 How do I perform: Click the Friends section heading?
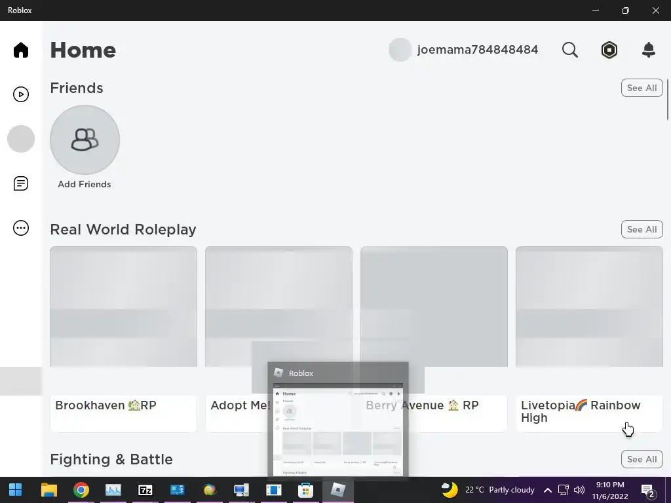pos(77,88)
